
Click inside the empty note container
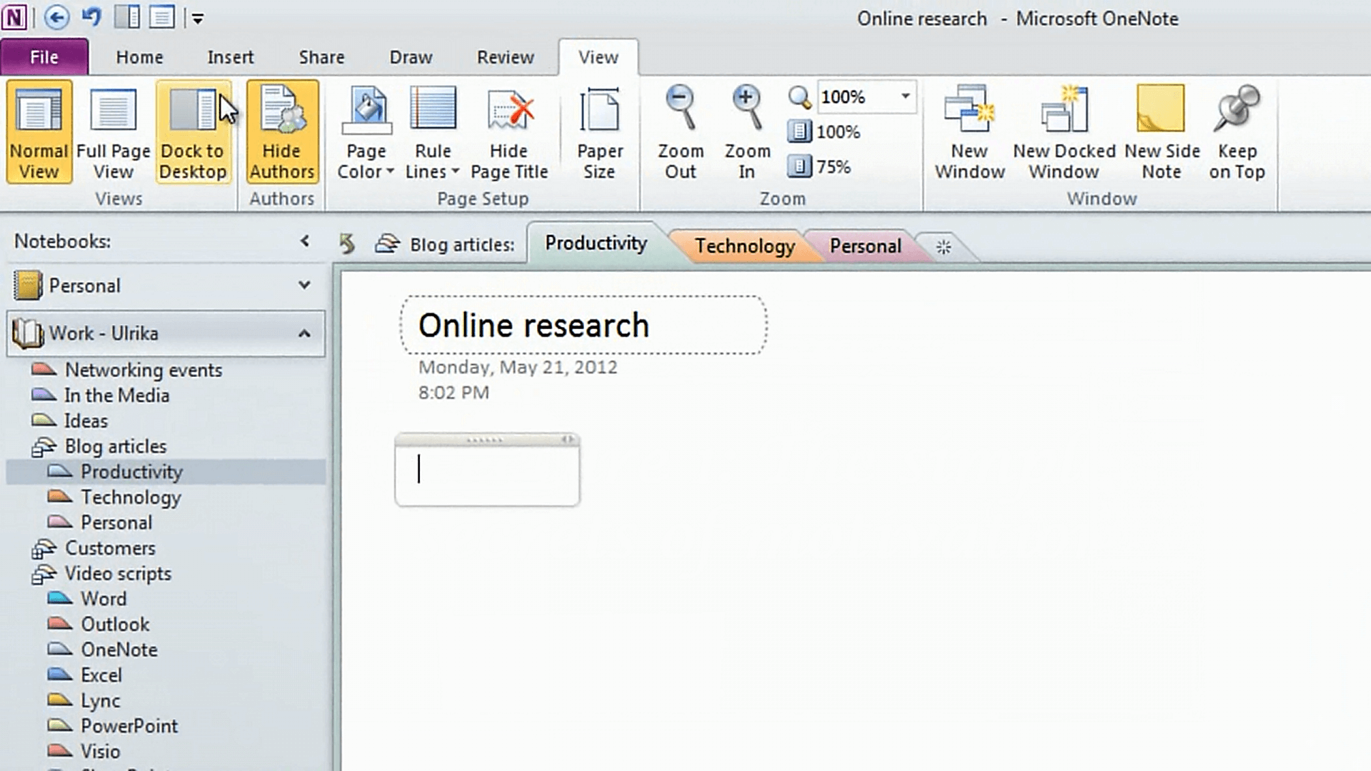(488, 475)
